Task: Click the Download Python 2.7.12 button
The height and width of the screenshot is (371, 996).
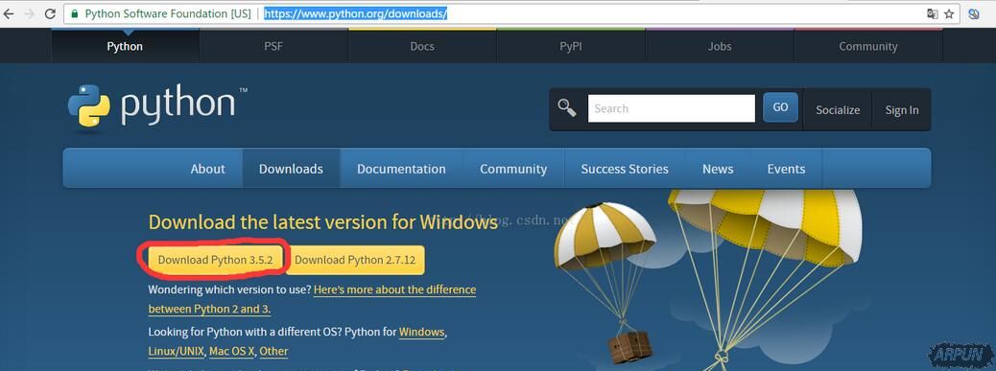Action: point(355,260)
